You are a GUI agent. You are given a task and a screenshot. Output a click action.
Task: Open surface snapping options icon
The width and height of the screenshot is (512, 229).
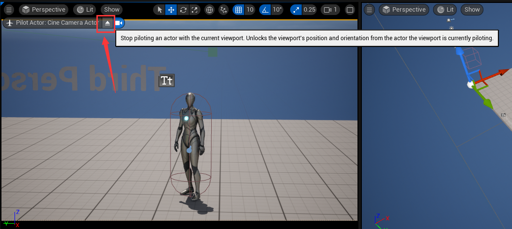(x=223, y=10)
